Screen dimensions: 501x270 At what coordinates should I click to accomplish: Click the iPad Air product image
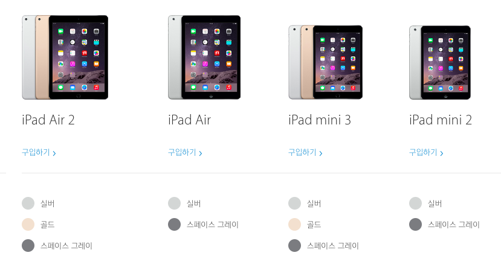point(204,57)
